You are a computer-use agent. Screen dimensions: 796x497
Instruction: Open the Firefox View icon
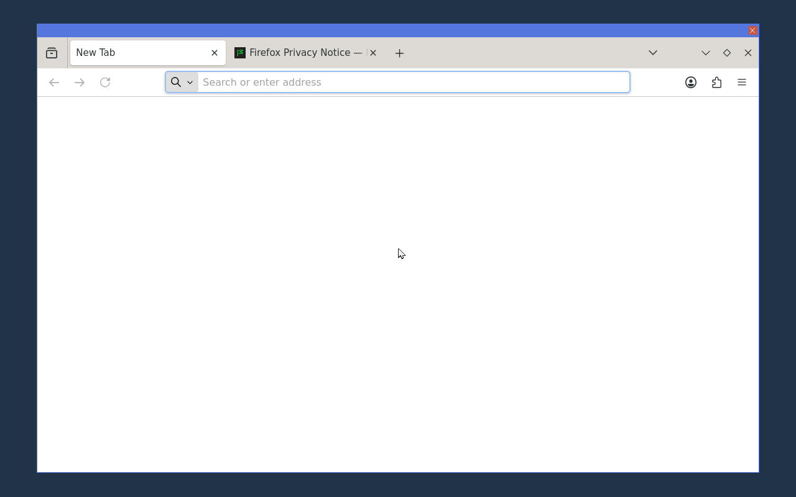52,53
